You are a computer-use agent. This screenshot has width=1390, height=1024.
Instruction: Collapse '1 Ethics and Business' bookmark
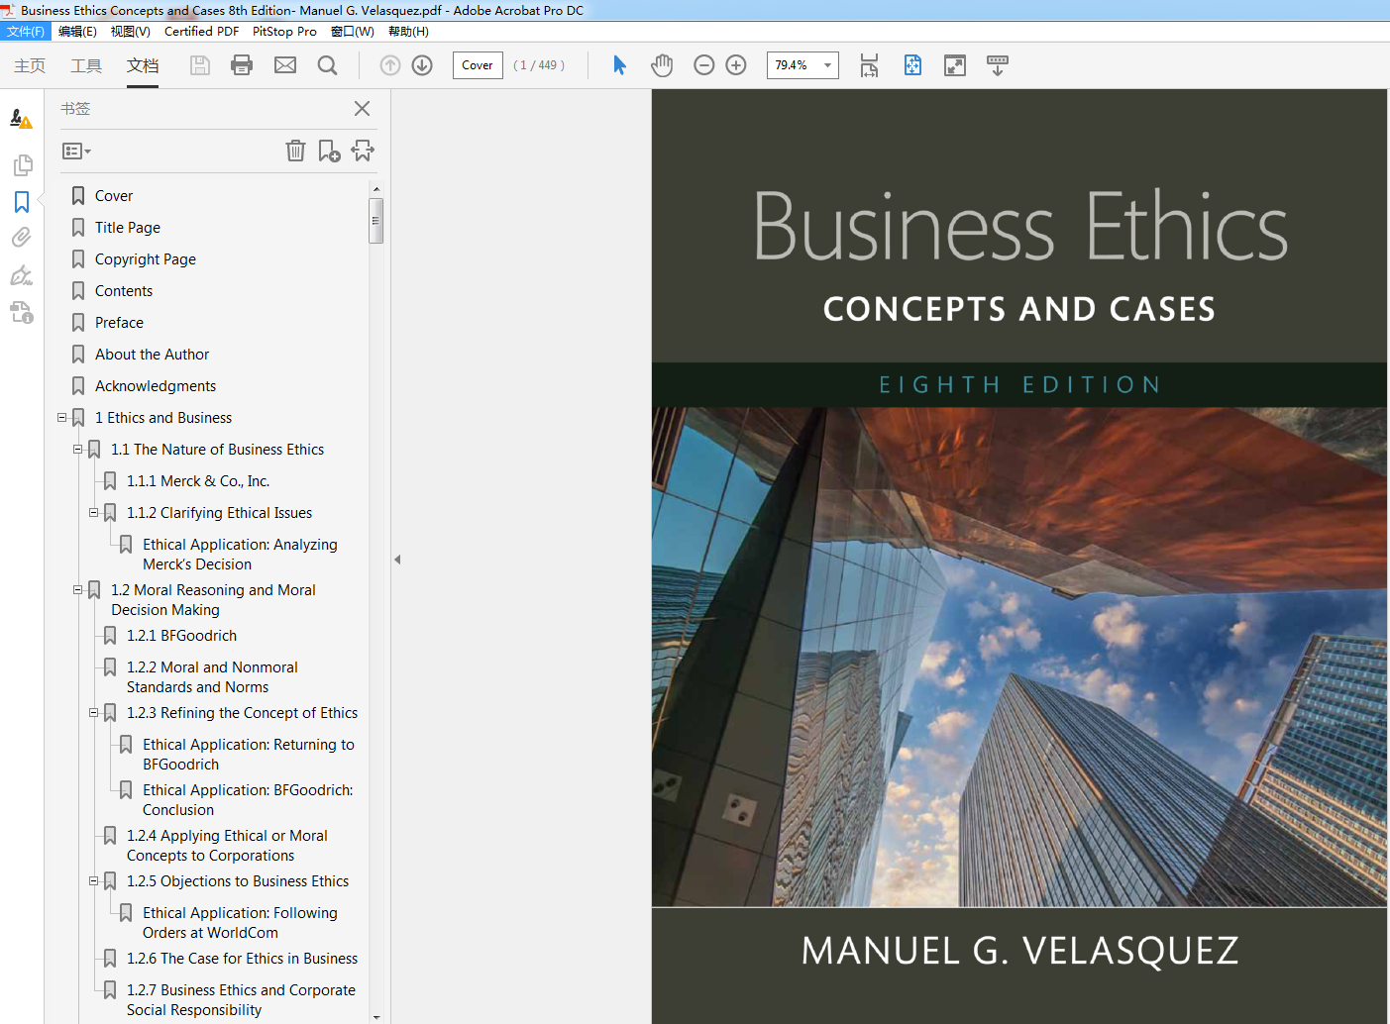[61, 418]
